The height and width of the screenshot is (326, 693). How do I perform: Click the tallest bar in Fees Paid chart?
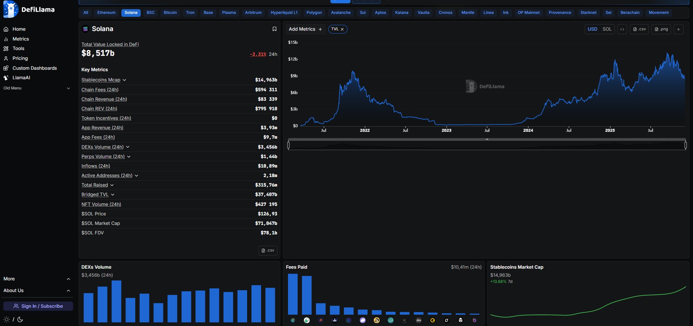[293, 294]
